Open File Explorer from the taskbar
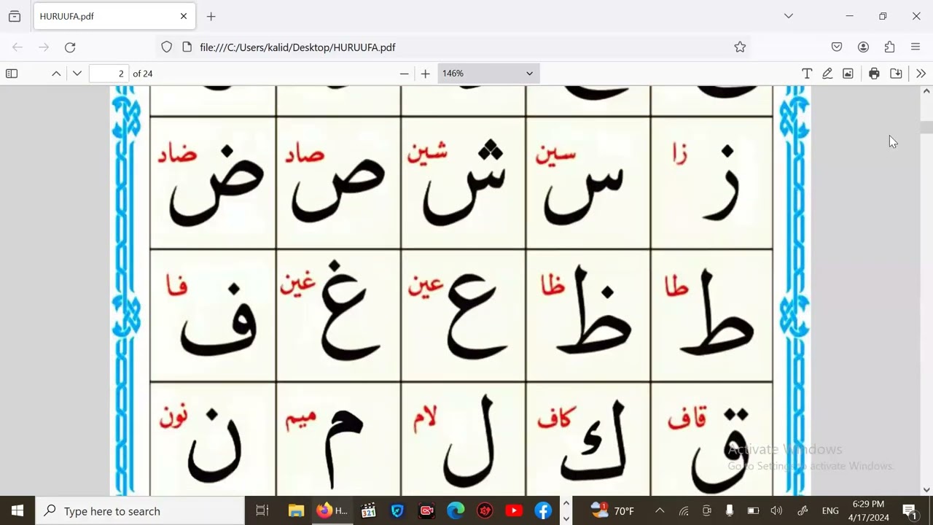 pos(296,511)
